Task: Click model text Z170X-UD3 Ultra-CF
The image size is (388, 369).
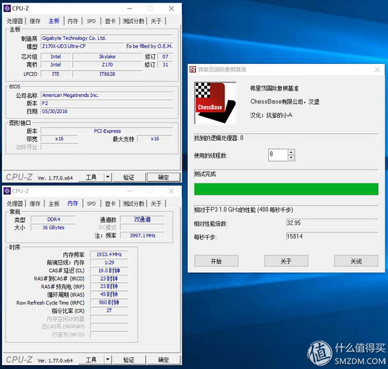Action: (x=64, y=47)
